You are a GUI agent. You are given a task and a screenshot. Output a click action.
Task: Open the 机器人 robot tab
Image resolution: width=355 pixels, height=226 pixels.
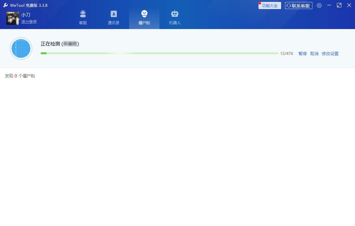[x=175, y=17]
